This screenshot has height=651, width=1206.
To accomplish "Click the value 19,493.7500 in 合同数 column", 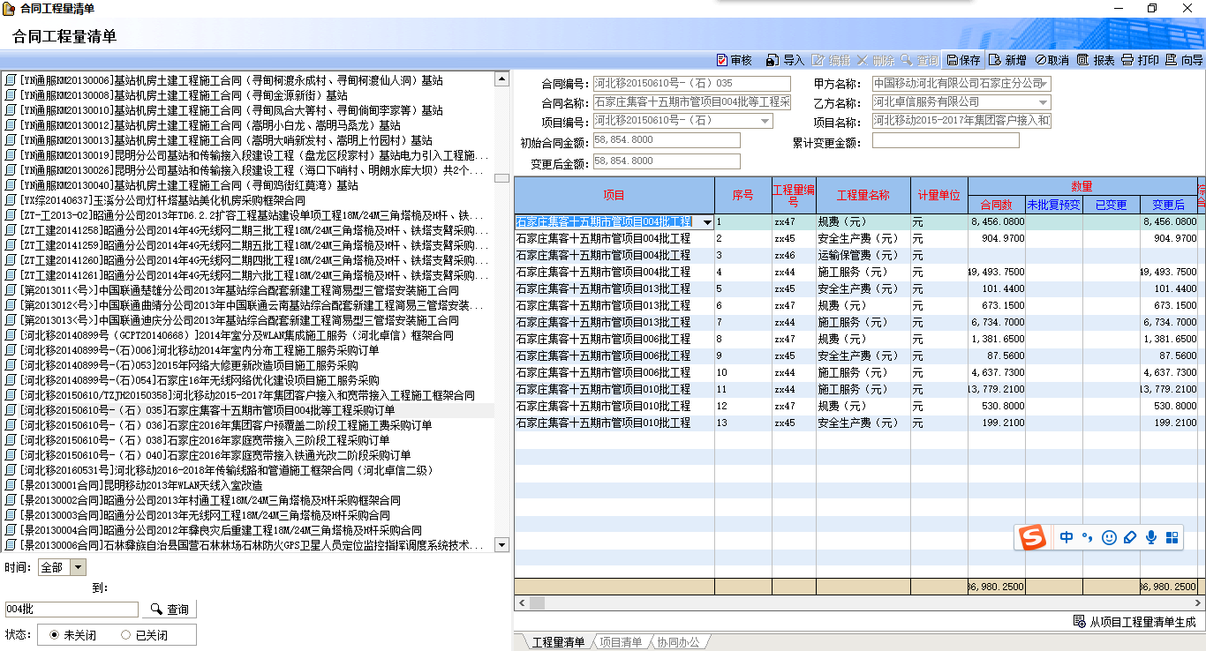I will click(997, 273).
